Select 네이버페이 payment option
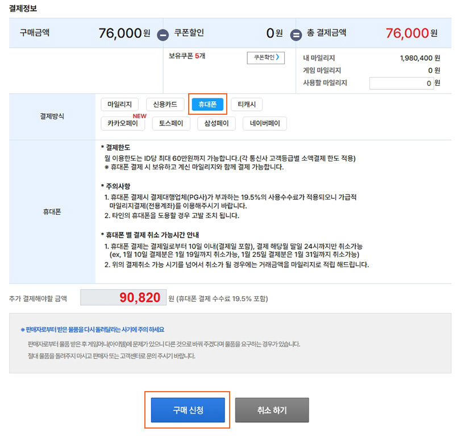 pos(265,123)
